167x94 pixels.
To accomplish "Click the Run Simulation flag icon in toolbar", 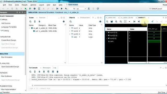I will [x=30, y=9].
